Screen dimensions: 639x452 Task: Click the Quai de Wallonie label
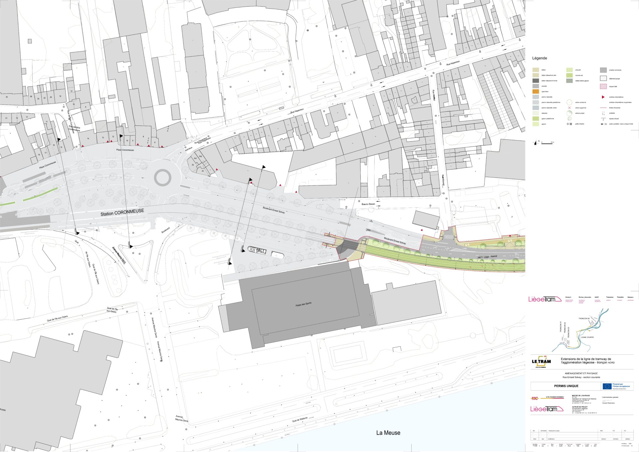tap(300, 420)
